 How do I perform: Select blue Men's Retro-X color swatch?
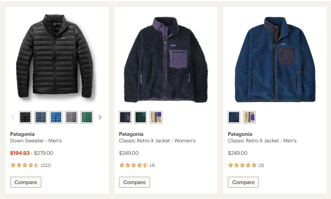[234, 117]
